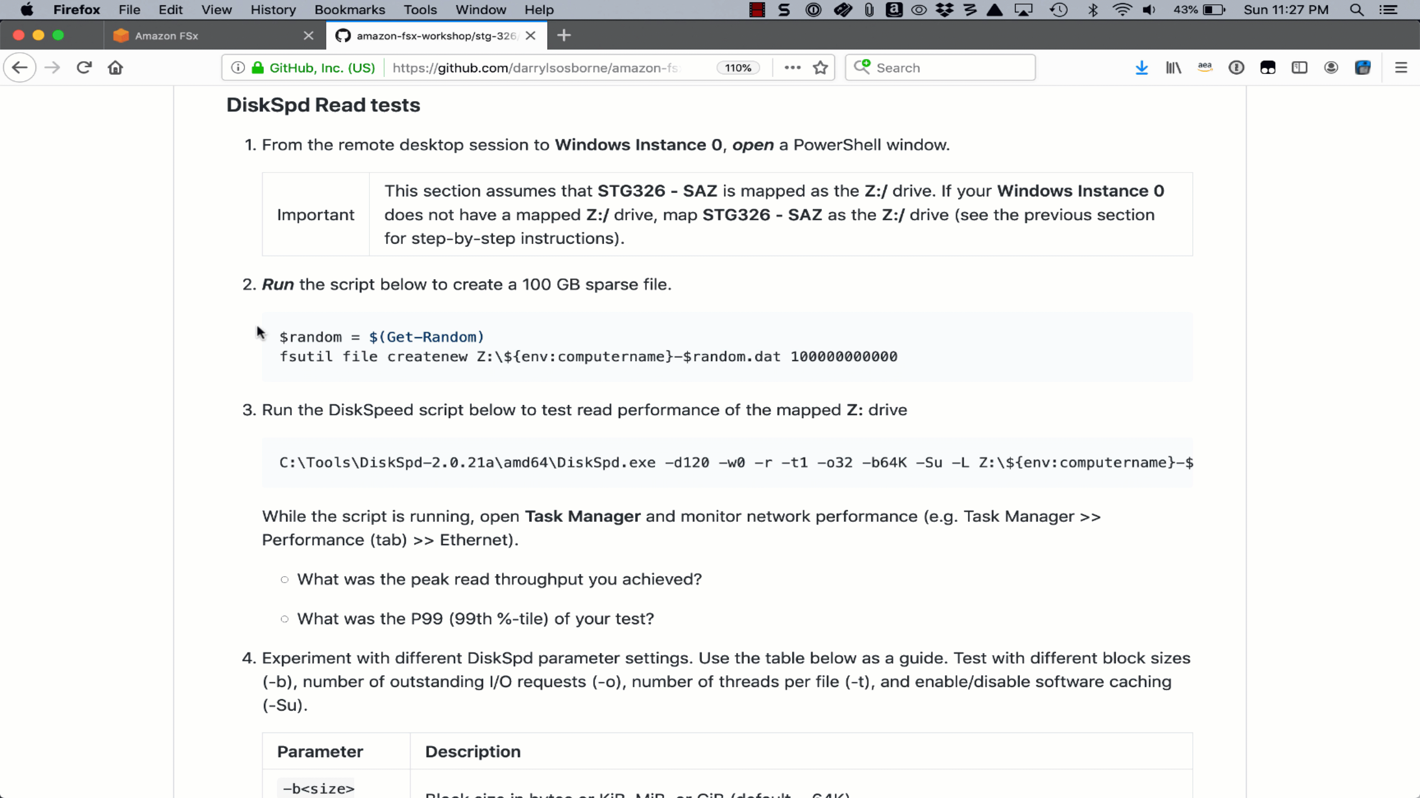Screen dimensions: 1420x798
Task: Open the Firefox downloads panel
Action: point(1142,67)
